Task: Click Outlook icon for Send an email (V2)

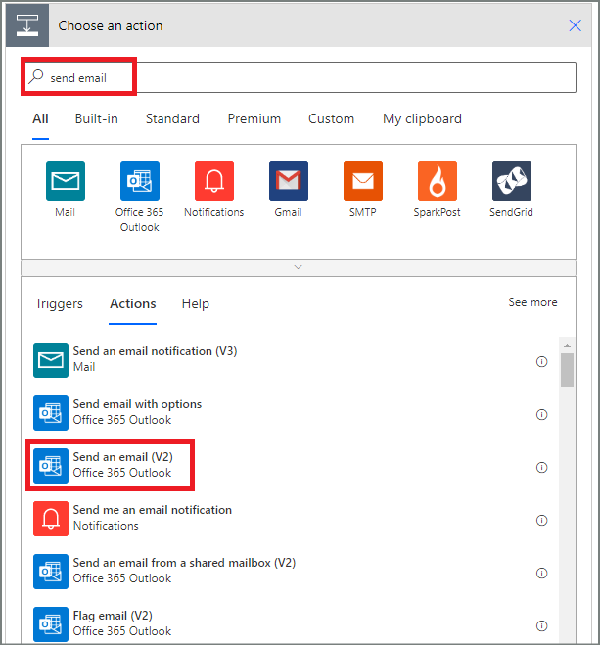Action: (51, 466)
